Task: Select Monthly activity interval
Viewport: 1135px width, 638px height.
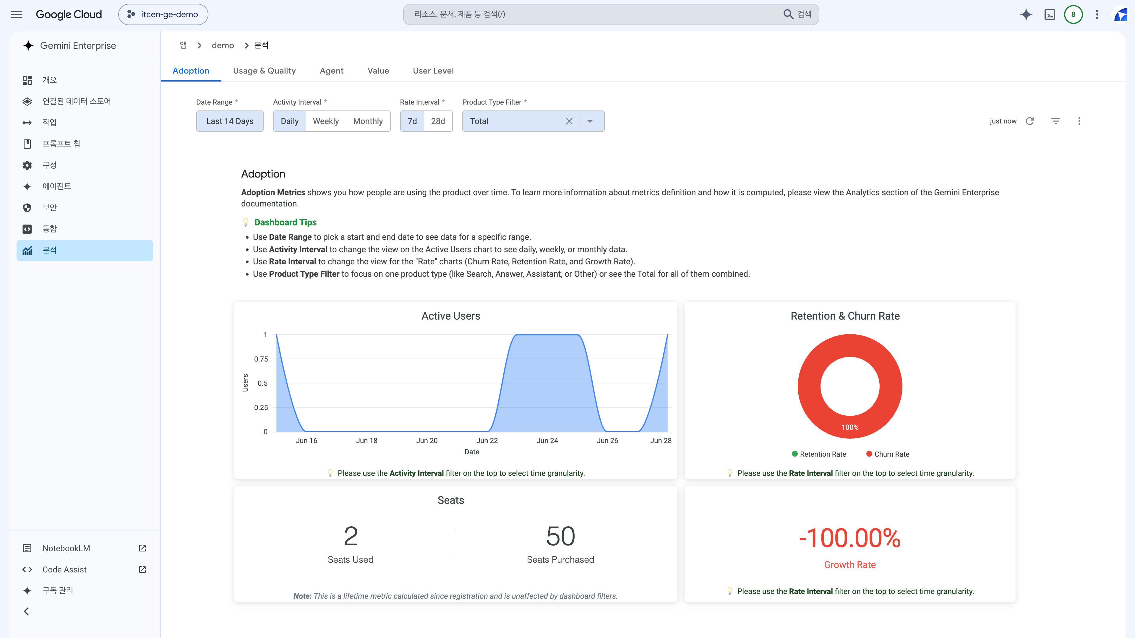Action: pos(368,121)
